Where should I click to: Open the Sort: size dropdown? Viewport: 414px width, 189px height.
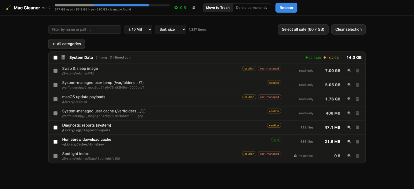pyautogui.click(x=171, y=29)
